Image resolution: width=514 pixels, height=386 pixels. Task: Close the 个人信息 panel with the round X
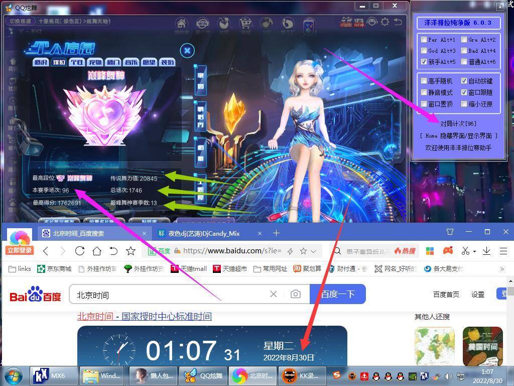[x=187, y=51]
